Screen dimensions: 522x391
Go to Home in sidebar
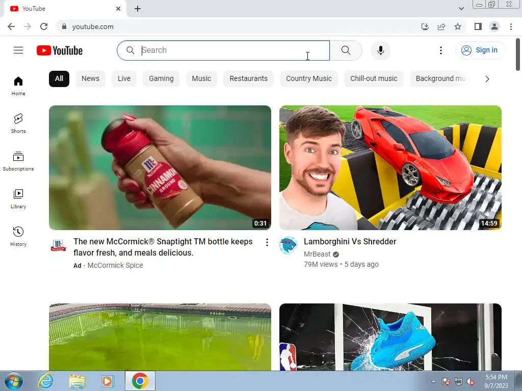click(x=18, y=86)
